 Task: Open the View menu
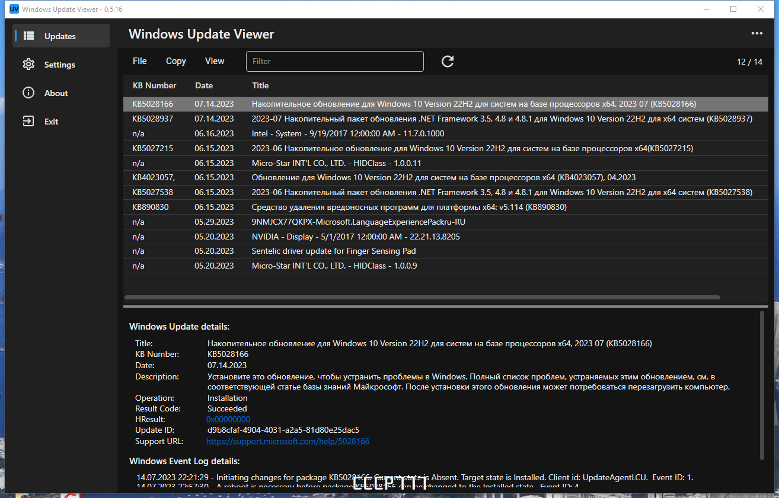(x=215, y=61)
